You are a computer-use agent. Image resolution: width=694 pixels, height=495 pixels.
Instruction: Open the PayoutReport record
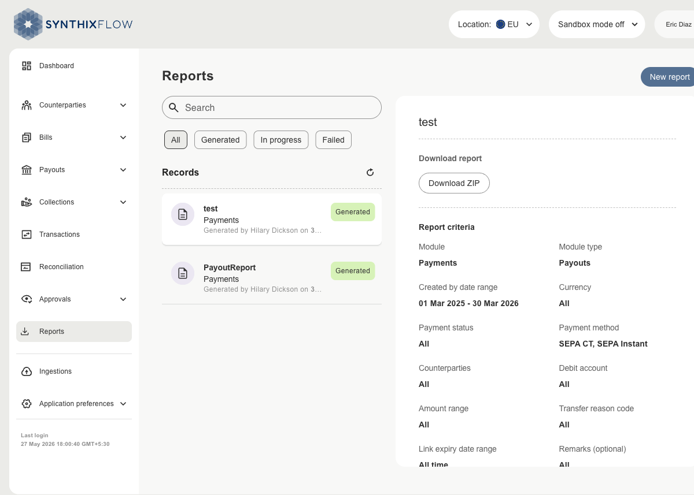272,278
